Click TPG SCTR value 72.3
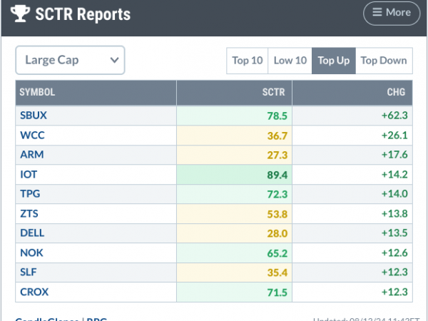428x321 pixels. click(277, 194)
